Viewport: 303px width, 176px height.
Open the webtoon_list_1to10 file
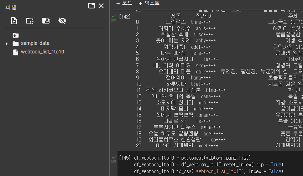coord(42,52)
